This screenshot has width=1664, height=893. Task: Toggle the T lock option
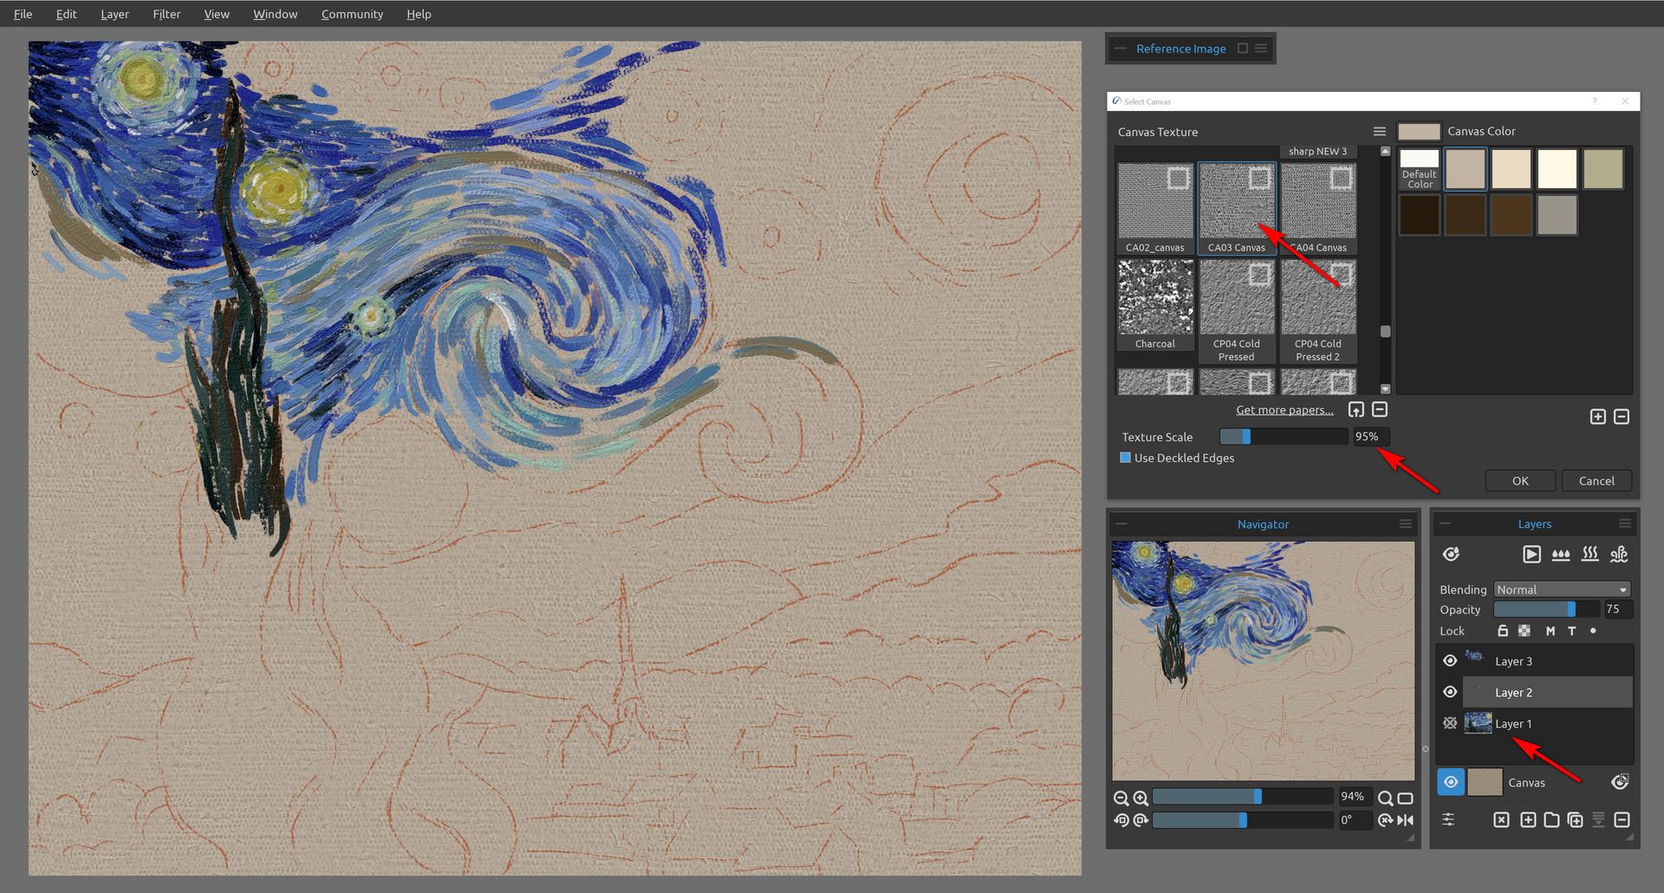tap(1571, 631)
